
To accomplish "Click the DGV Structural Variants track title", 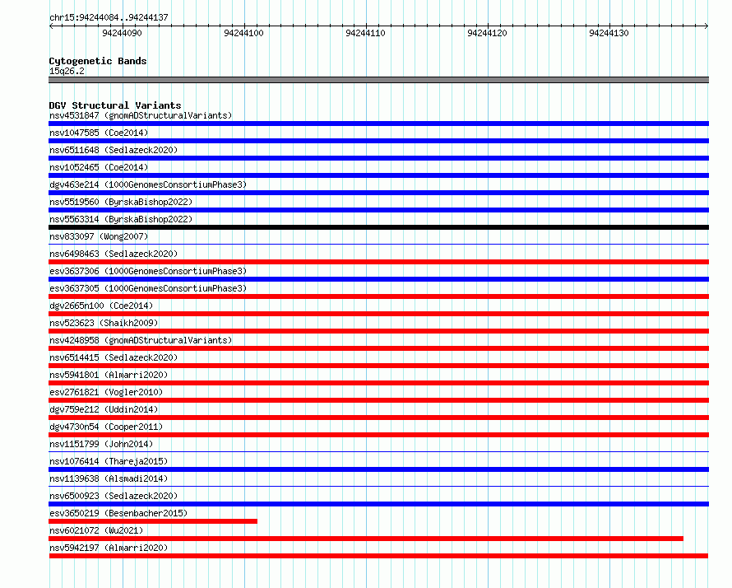I will click(x=115, y=105).
